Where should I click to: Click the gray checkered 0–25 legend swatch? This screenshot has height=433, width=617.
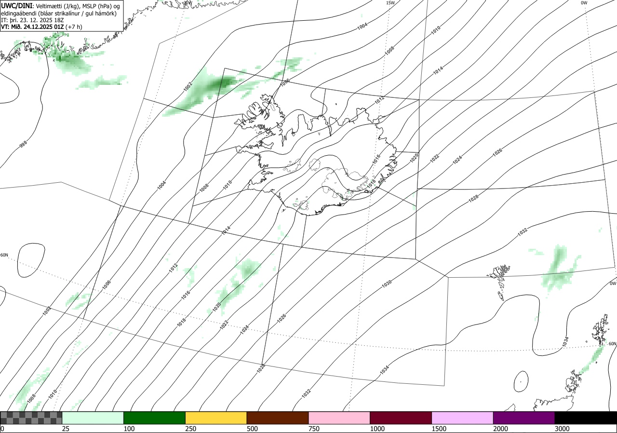(31, 418)
